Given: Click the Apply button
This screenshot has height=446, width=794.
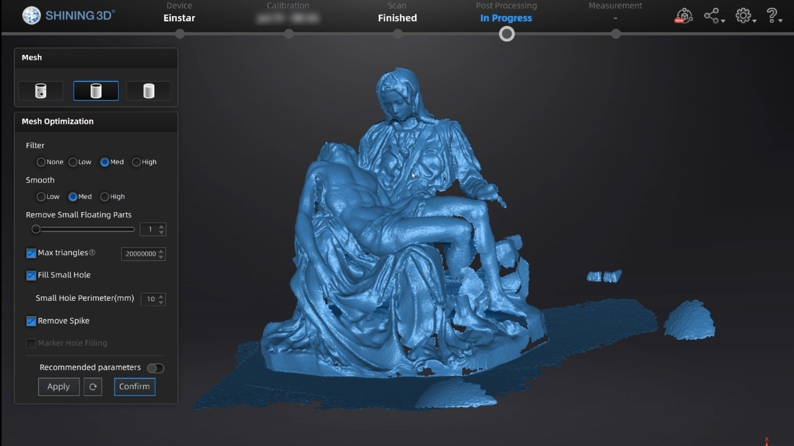Looking at the screenshot, I should pyautogui.click(x=59, y=387).
